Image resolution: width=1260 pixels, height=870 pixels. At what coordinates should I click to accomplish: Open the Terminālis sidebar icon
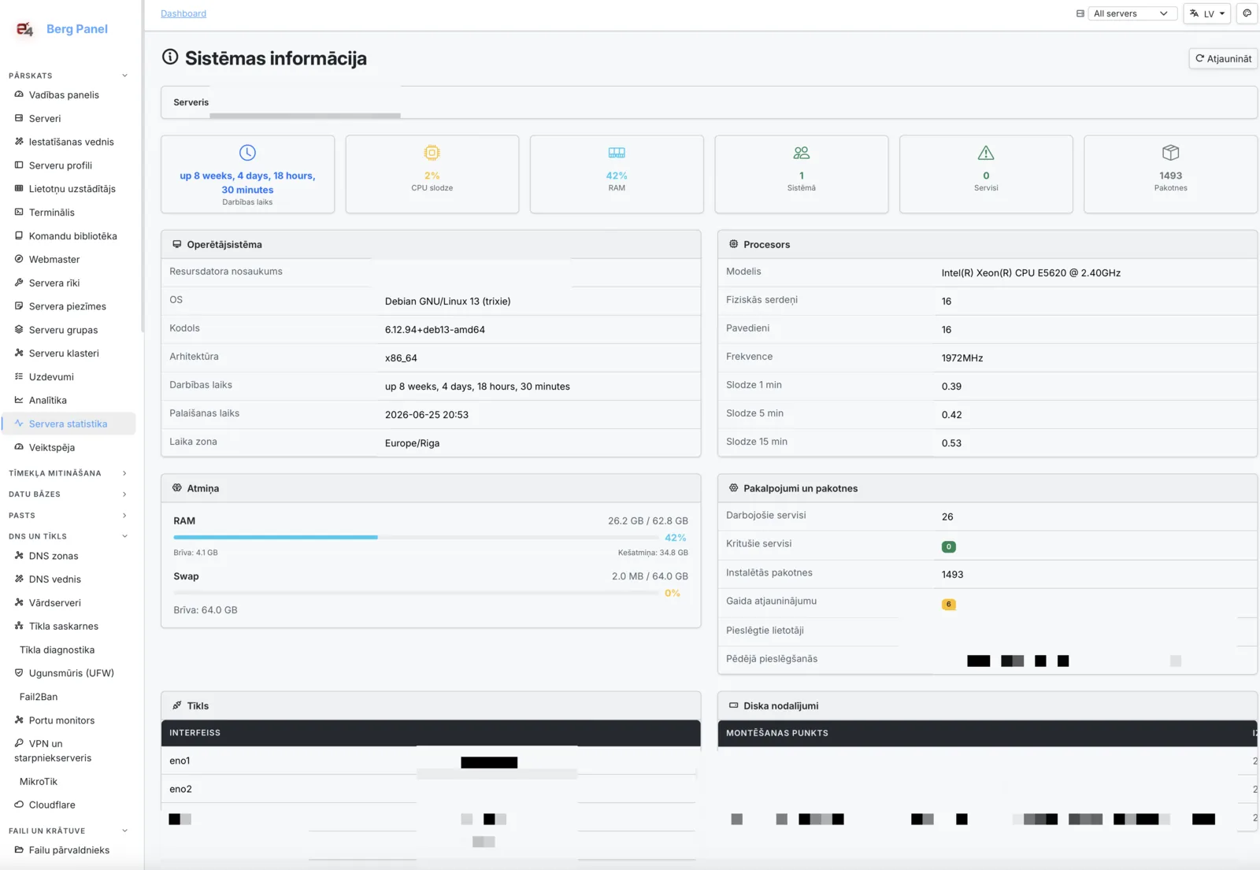[19, 213]
